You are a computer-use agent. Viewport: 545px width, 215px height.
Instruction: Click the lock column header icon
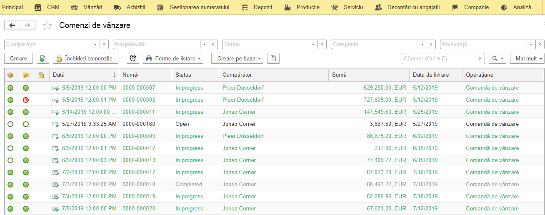[41, 75]
